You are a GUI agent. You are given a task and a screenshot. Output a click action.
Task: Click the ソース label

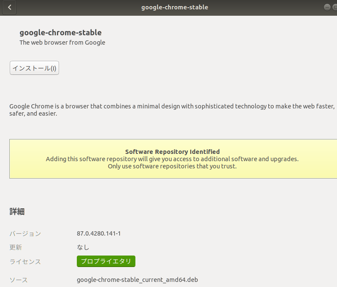pyautogui.click(x=19, y=280)
